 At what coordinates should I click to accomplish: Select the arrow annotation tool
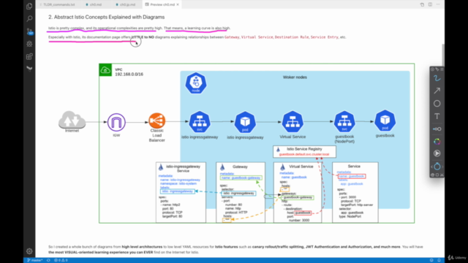[437, 91]
